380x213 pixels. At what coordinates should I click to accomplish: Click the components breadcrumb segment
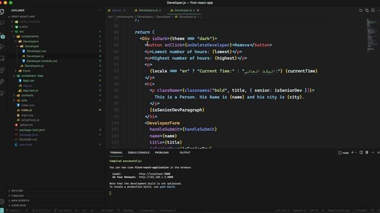click(x=125, y=17)
